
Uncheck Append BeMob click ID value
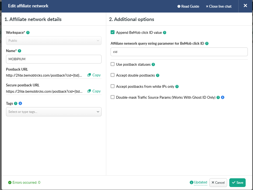112,32
